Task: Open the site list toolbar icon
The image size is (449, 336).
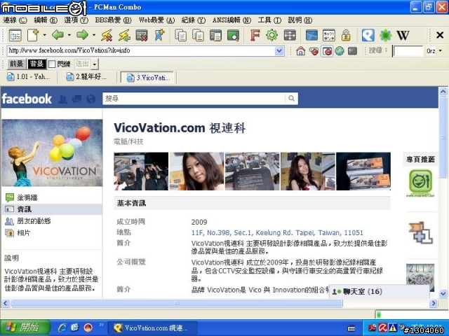Action: (x=15, y=36)
